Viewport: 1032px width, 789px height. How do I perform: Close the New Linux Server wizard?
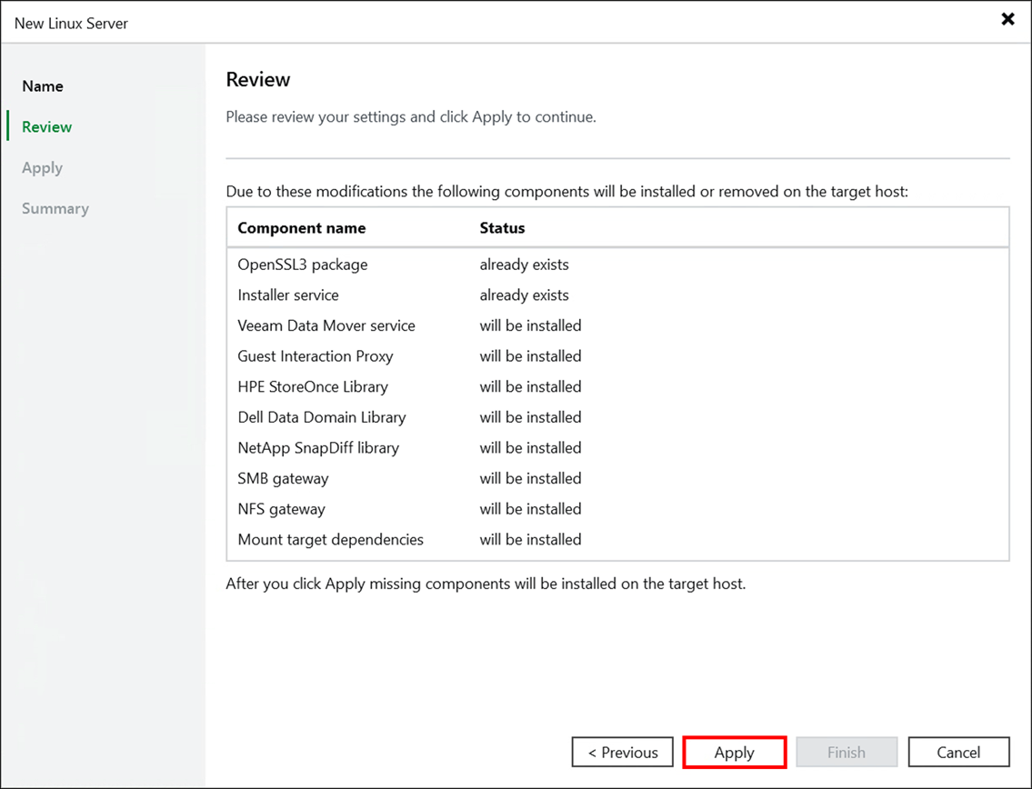pyautogui.click(x=1007, y=18)
